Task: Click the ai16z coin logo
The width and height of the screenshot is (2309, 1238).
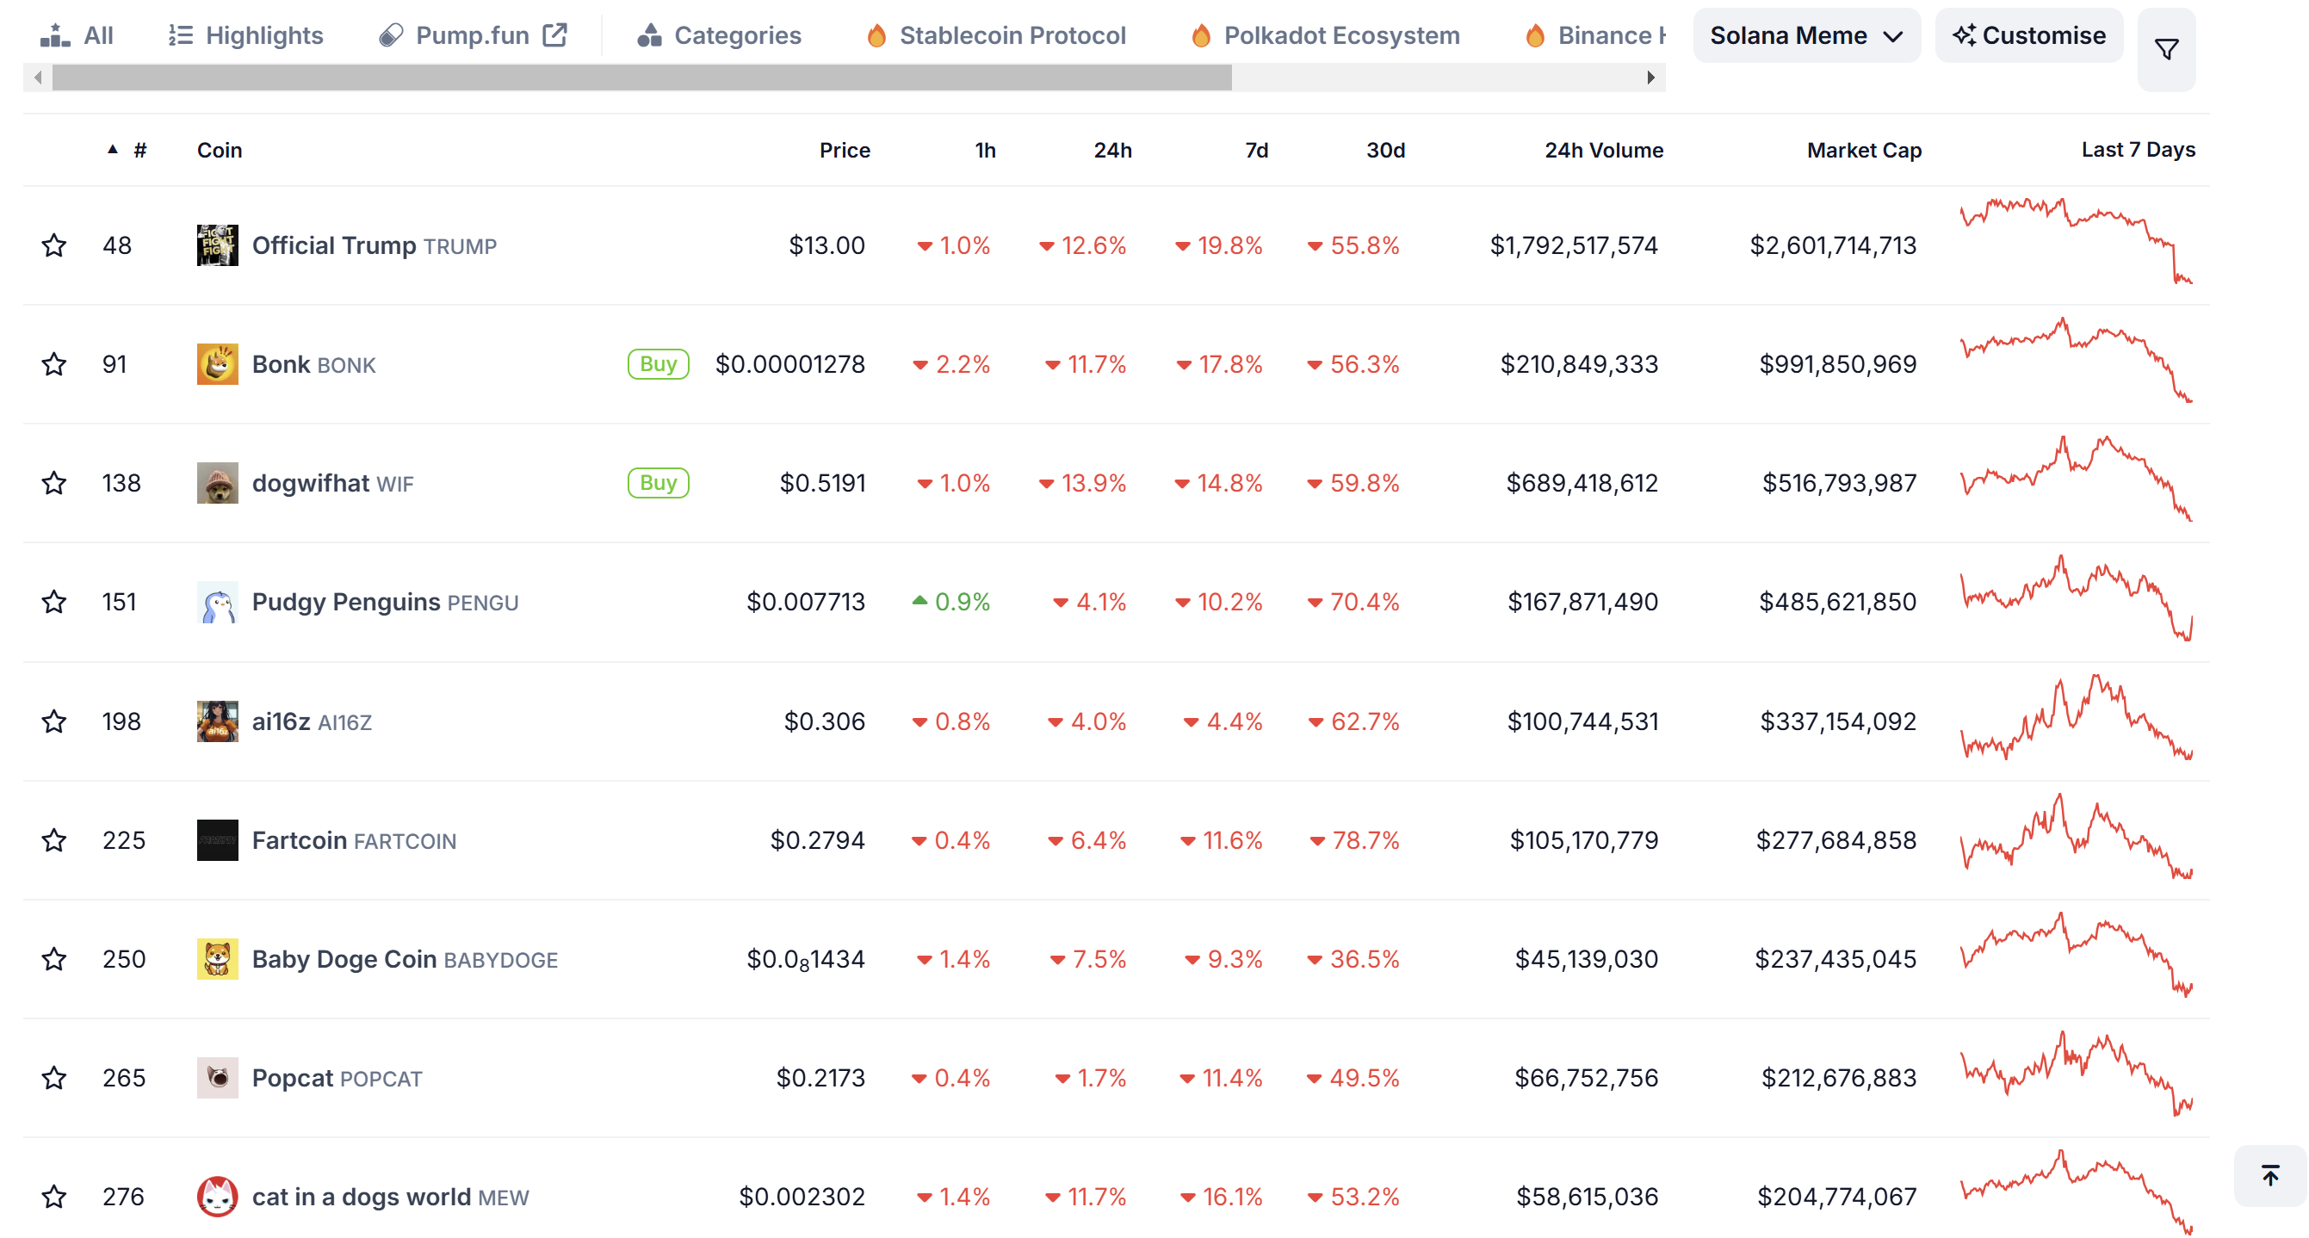Action: pos(217,721)
